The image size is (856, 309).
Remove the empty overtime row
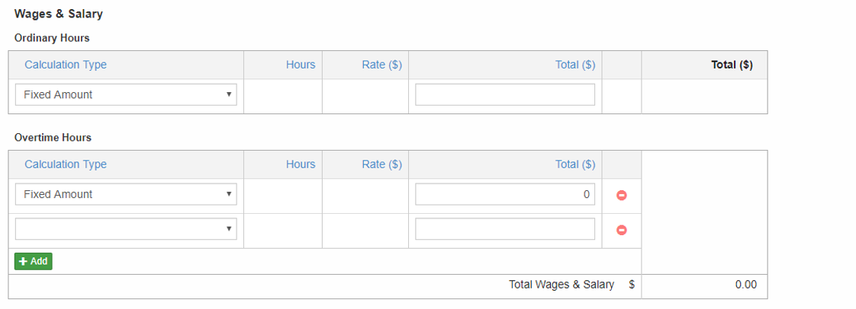621,230
